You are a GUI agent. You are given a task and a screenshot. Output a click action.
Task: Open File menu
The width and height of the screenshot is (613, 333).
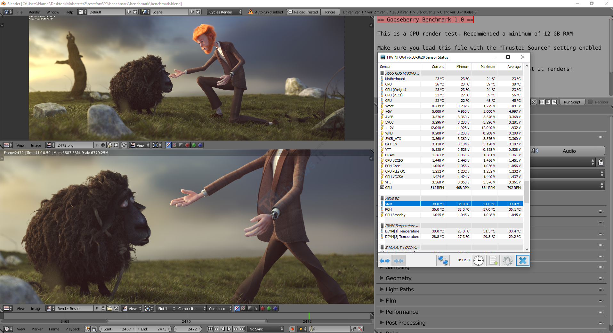coord(20,12)
